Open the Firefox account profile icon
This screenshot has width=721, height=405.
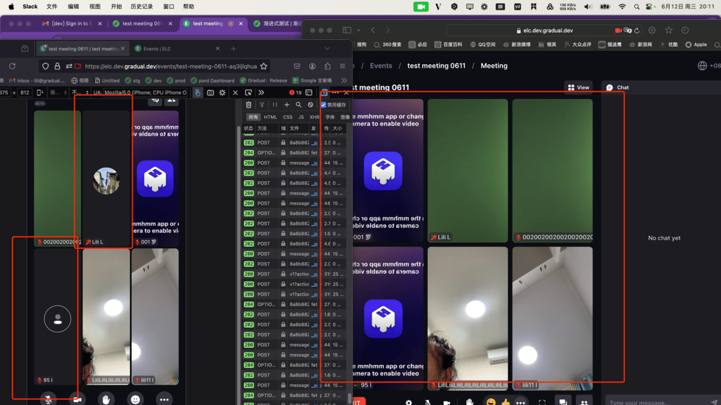[x=312, y=66]
